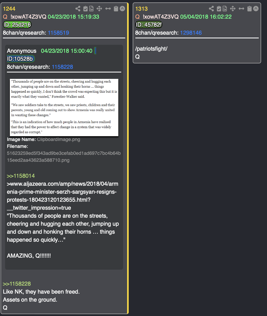Click the green ID: 25d216 badge
The height and width of the screenshot is (316, 267).
pyautogui.click(x=17, y=25)
